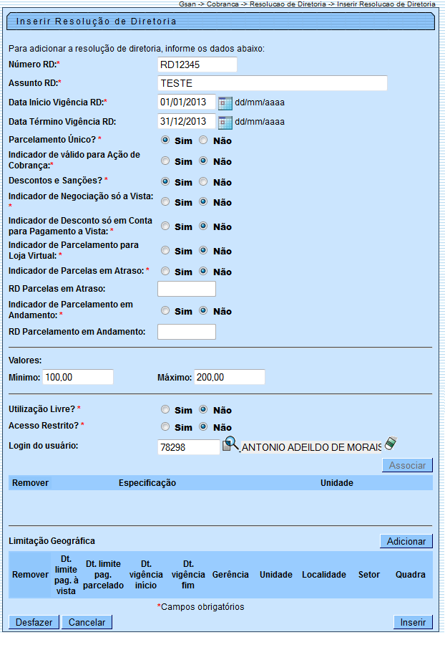The width and height of the screenshot is (445, 645).
Task: Set Utilização Livre to Sim
Action: pos(165,410)
